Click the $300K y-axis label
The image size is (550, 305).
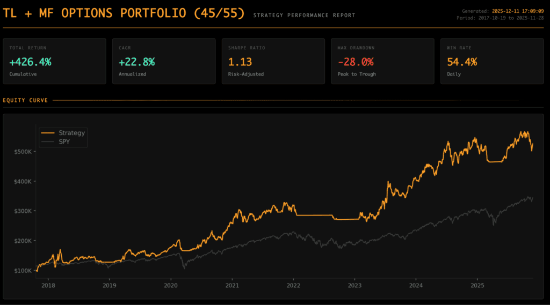[25, 211]
